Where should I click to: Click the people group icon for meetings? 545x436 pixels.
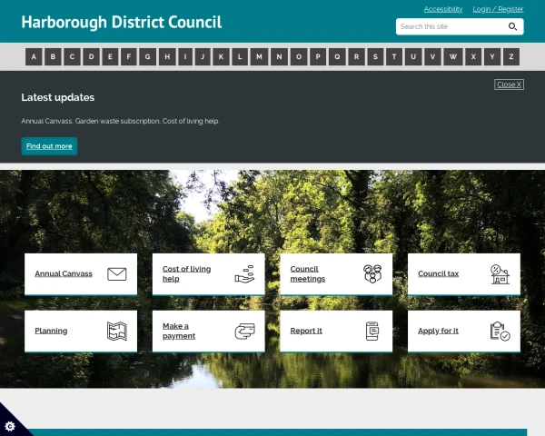tap(372, 273)
